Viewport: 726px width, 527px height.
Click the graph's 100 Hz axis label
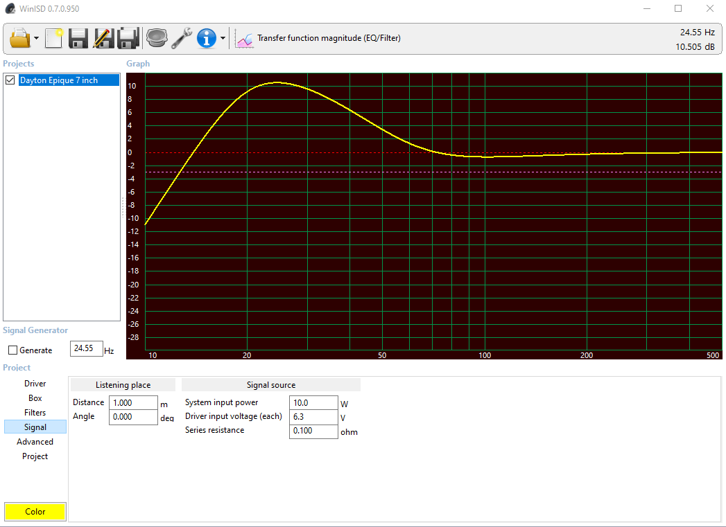(485, 355)
